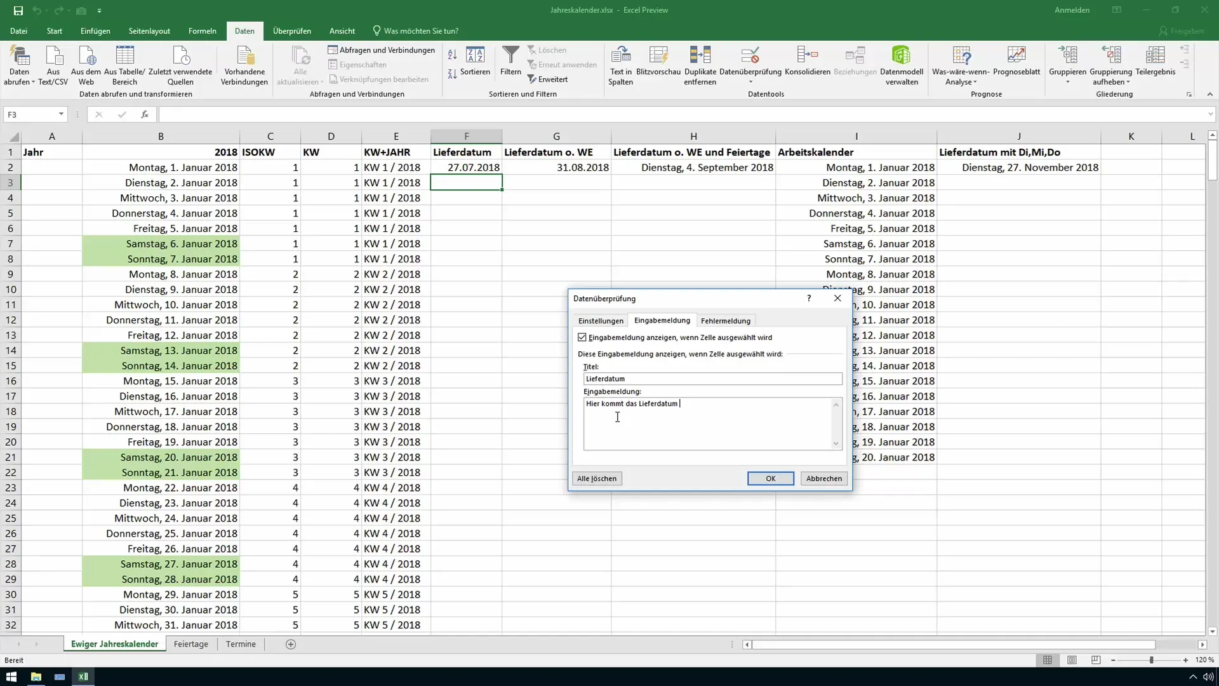Open Aus Text/CSV import
Viewport: 1219px width, 686px height.
pyautogui.click(x=53, y=66)
